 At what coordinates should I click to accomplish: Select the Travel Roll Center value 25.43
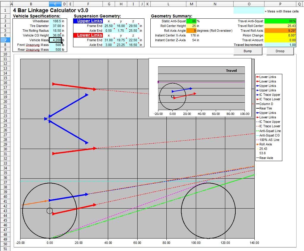[280, 26]
